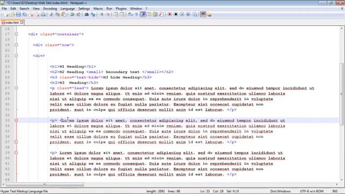Screen dimensions: 345x194
Task: Paste clipboard with the Paste icon
Action: click(64, 15)
